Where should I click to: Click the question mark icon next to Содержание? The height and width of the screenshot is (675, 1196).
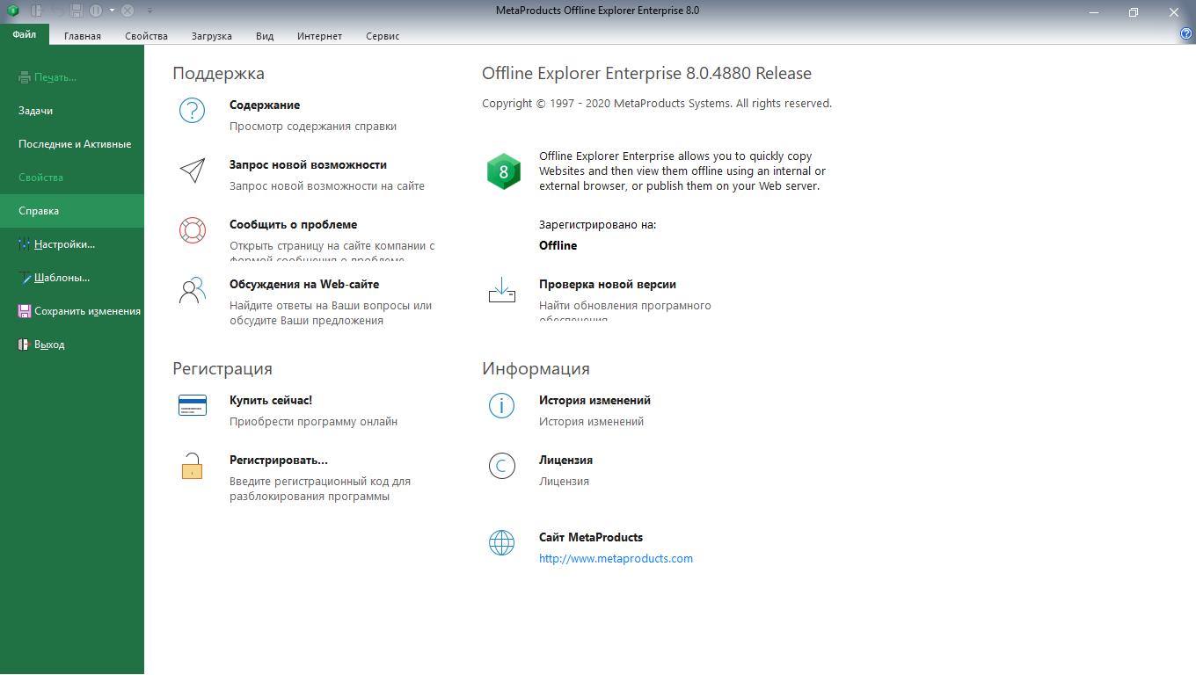(192, 111)
